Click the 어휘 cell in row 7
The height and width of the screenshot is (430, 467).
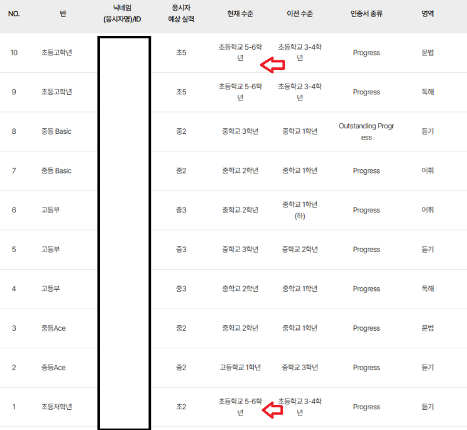point(427,171)
